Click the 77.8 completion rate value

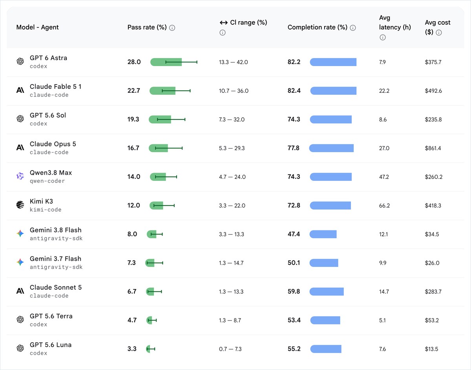[294, 148]
